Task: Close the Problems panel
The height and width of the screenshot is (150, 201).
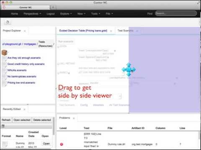Action: click(x=74, y=118)
